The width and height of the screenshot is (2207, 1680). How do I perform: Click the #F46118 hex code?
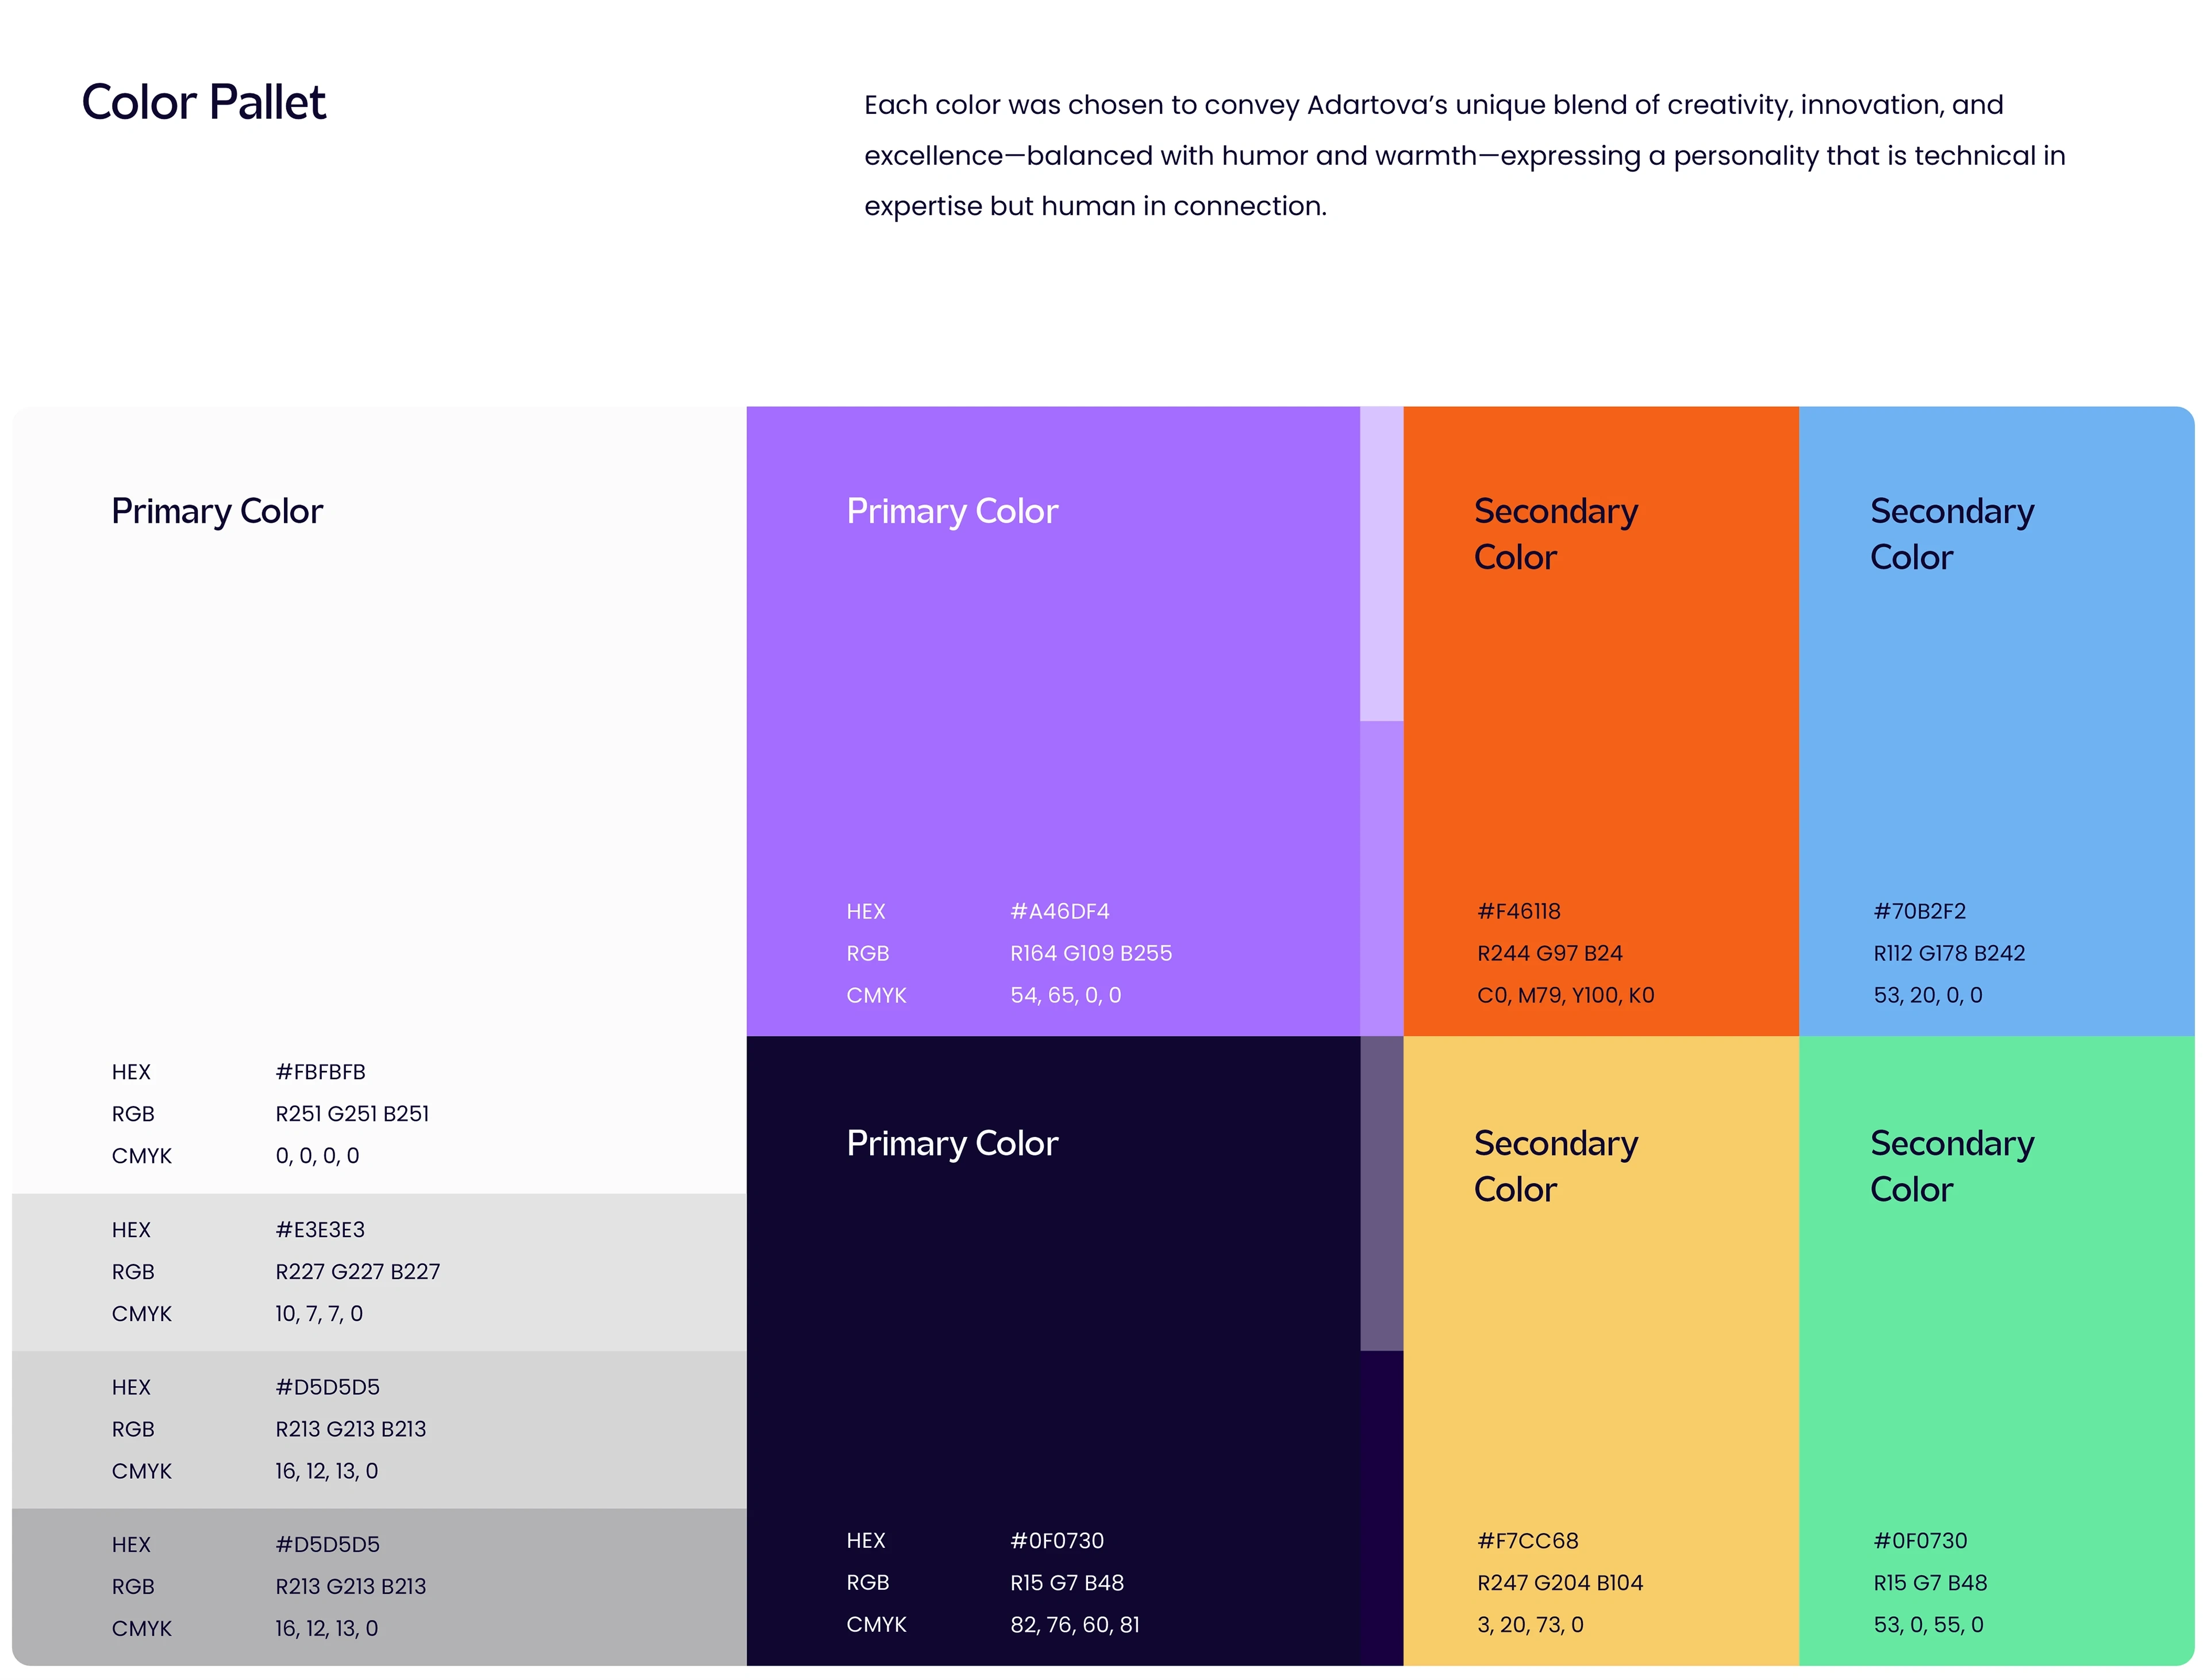(x=1518, y=911)
